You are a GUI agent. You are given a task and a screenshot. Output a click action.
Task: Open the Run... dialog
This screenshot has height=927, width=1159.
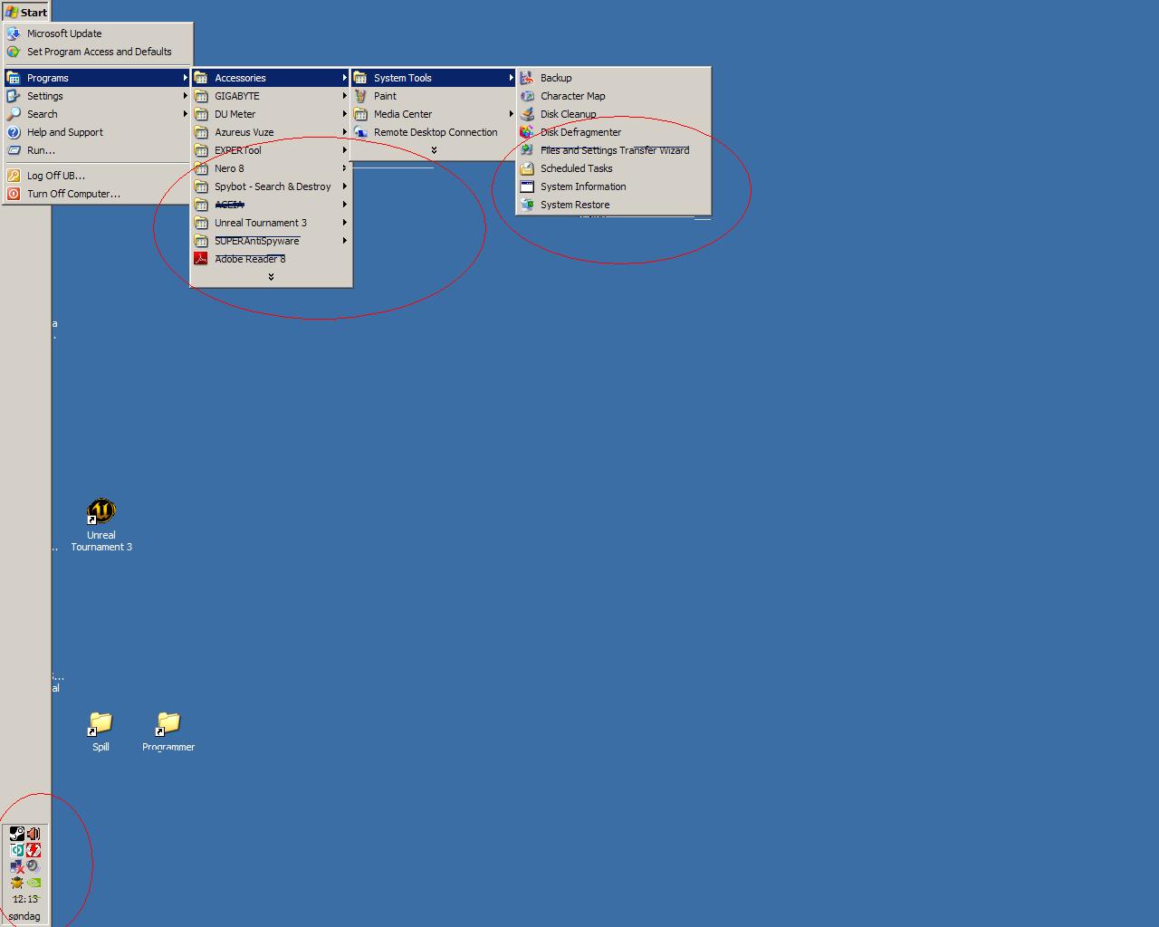tap(98, 150)
